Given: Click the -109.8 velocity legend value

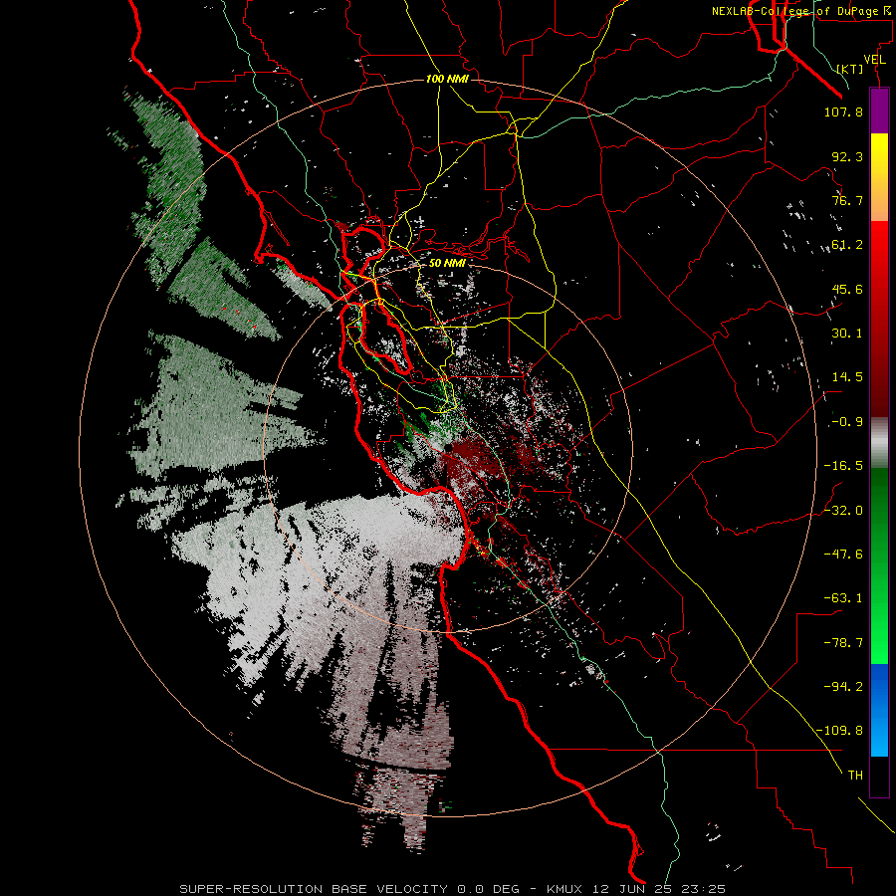Looking at the screenshot, I should coord(840,731).
